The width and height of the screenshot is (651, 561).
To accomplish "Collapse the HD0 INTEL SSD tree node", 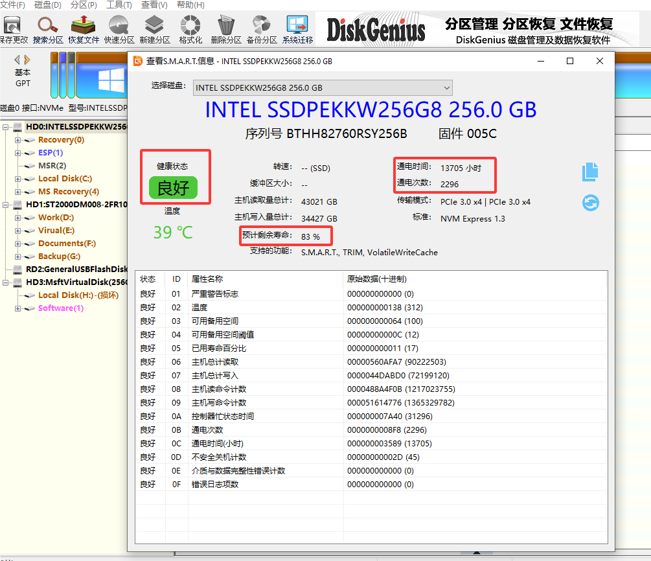I will pyautogui.click(x=5, y=127).
